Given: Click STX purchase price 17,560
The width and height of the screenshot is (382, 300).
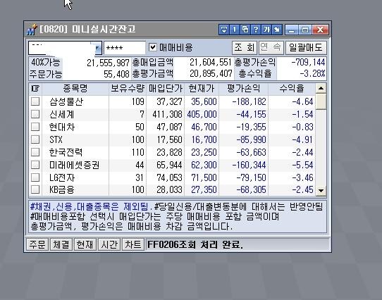Looking at the screenshot, I should pos(169,139).
